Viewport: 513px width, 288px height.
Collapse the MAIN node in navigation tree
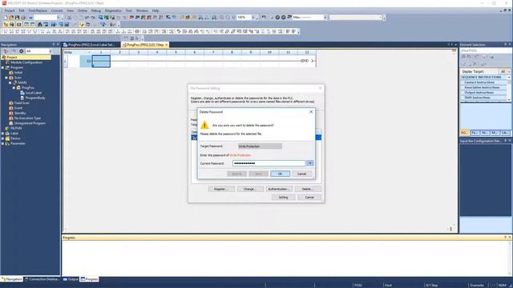(10, 82)
